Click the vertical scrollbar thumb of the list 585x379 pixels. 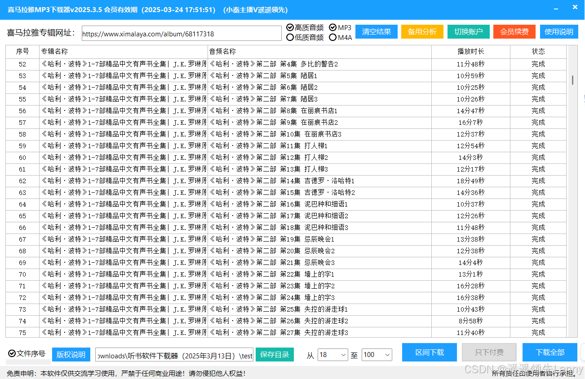[572, 80]
